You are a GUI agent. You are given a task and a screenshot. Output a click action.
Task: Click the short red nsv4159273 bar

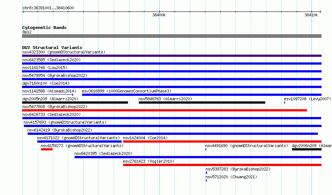[47, 149]
